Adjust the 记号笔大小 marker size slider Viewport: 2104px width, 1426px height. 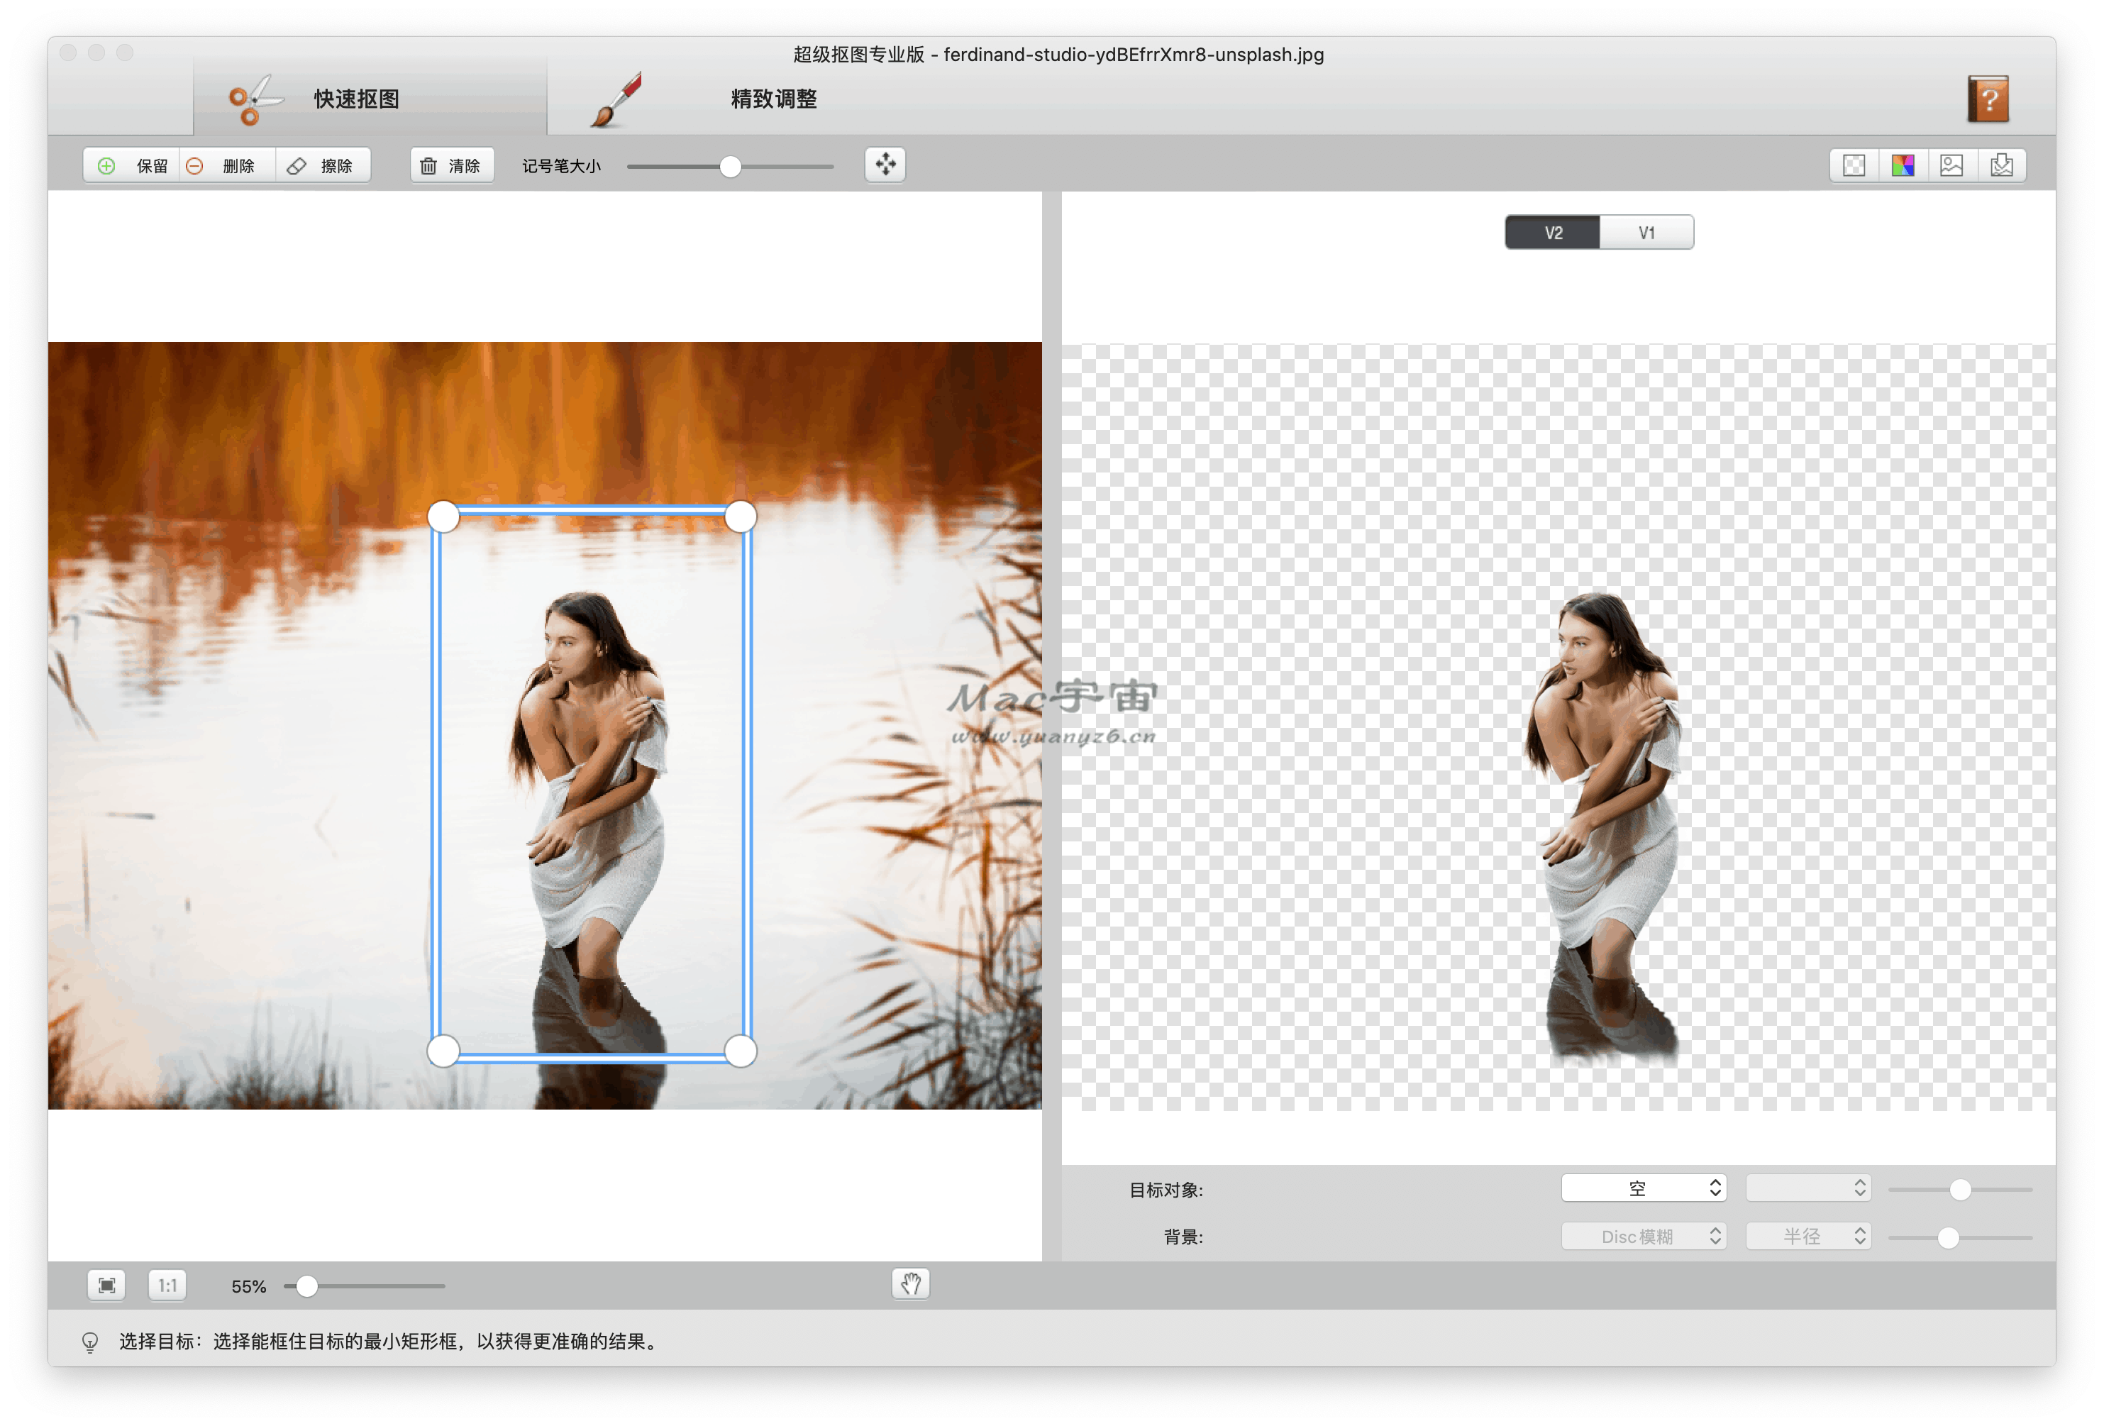point(730,167)
